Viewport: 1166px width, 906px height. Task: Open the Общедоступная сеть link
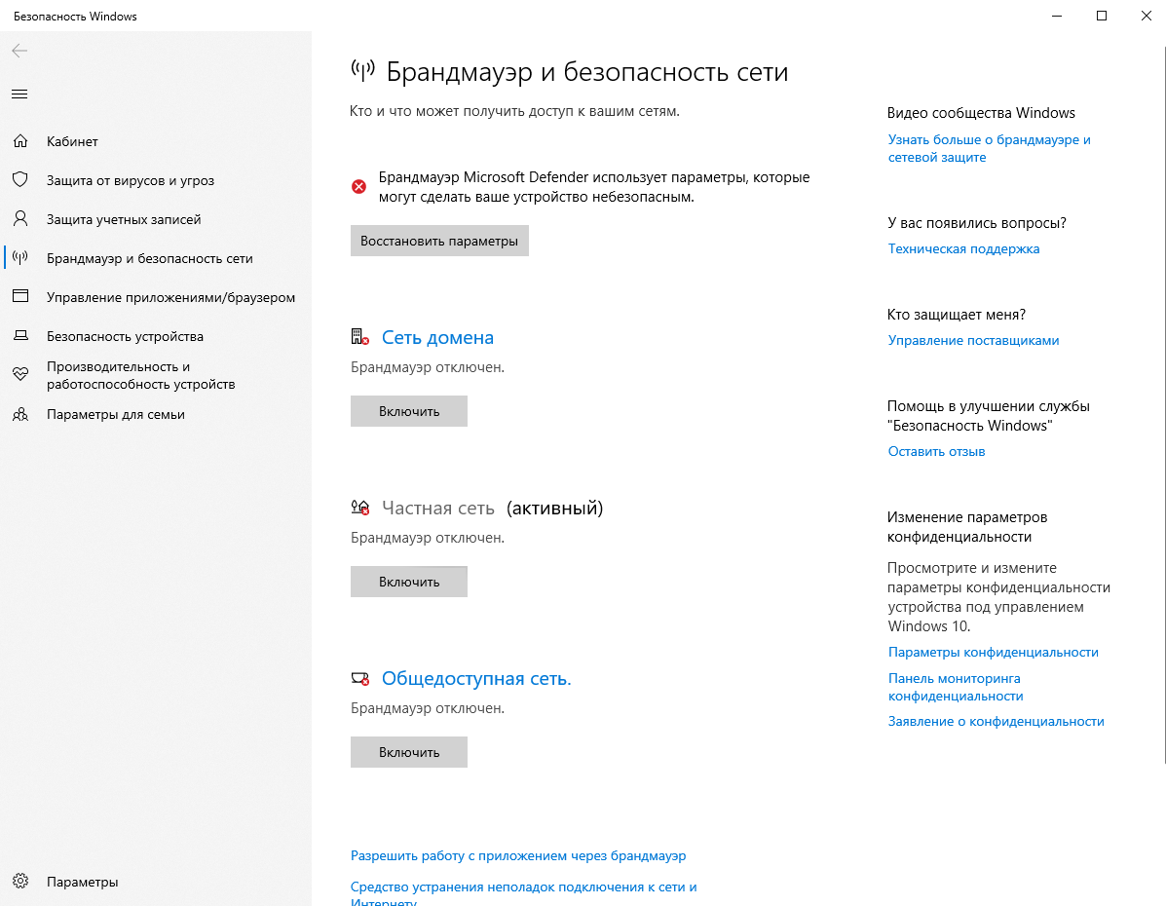[x=476, y=678]
